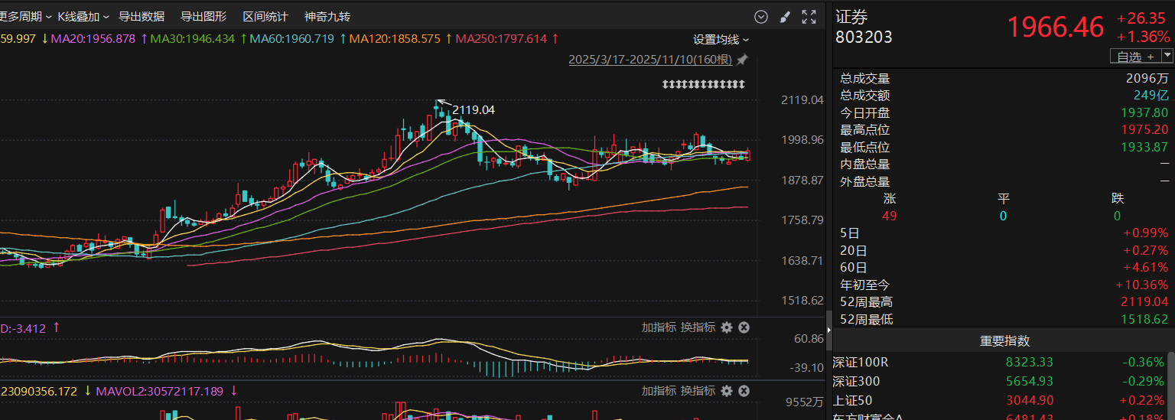The height and width of the screenshot is (420, 1175).
Task: Click the 总成交量 row value 2096万
Action: 1147,78
